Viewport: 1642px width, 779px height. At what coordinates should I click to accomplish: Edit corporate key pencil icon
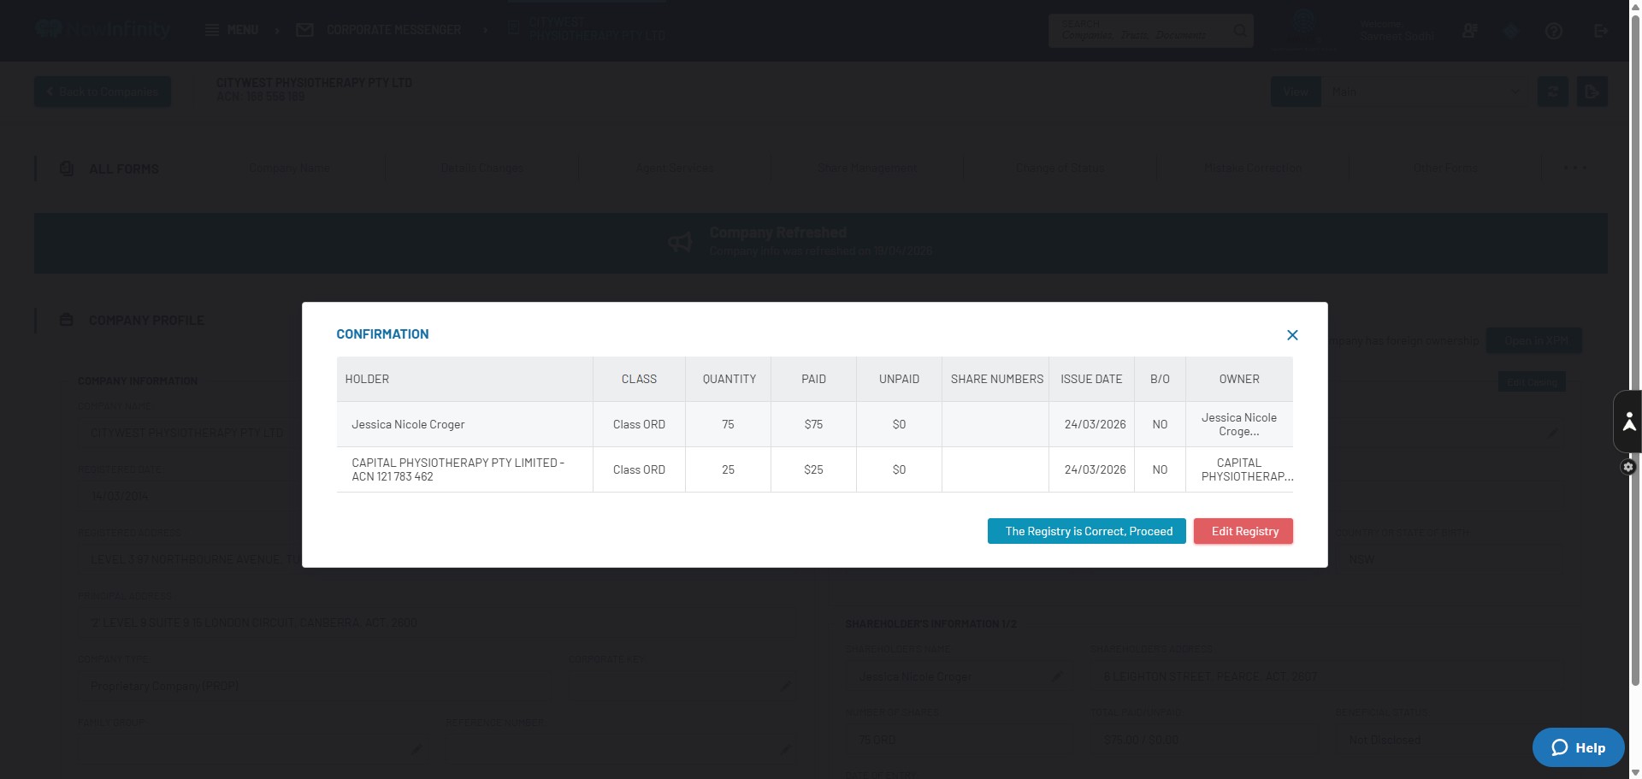(785, 686)
